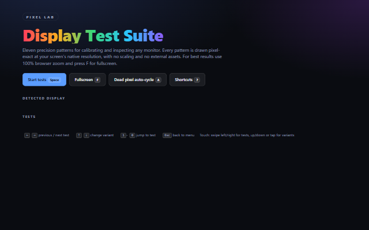
Task: Click the '0' key hint
Action: point(132,136)
